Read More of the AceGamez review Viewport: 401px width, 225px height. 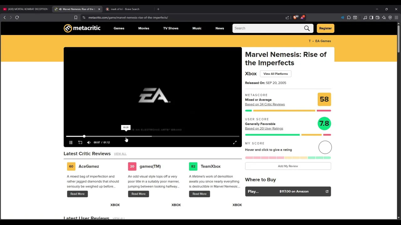pyautogui.click(x=77, y=194)
